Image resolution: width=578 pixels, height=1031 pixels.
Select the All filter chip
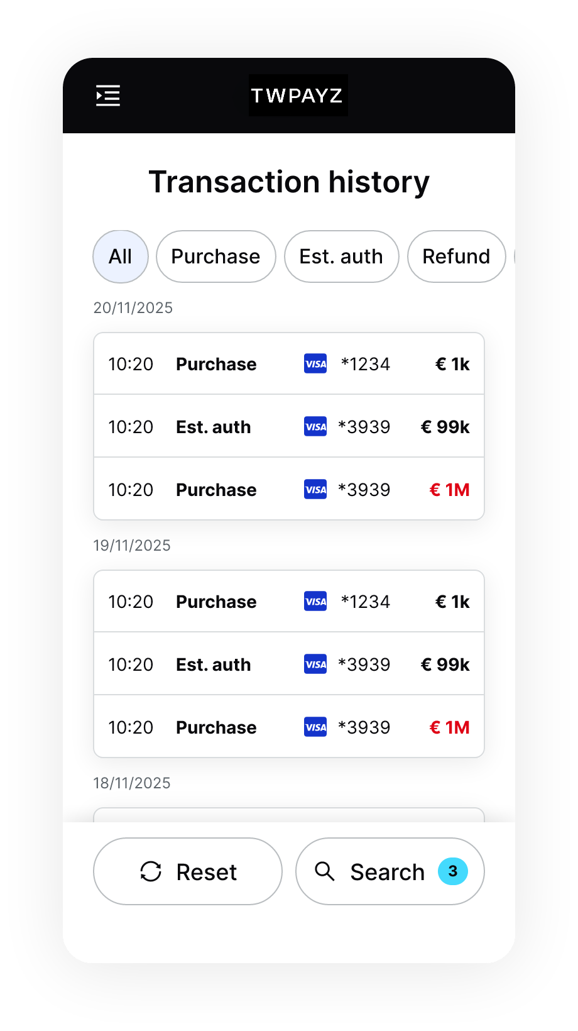click(x=121, y=256)
